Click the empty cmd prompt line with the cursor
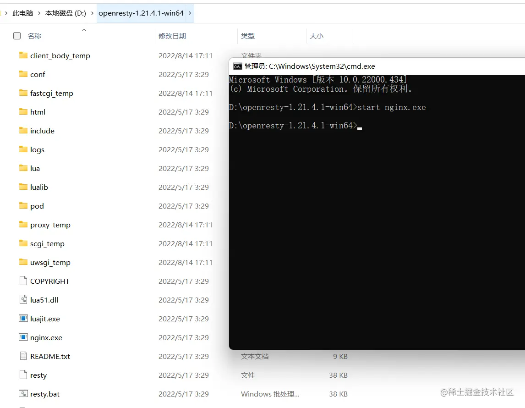 pyautogui.click(x=295, y=125)
